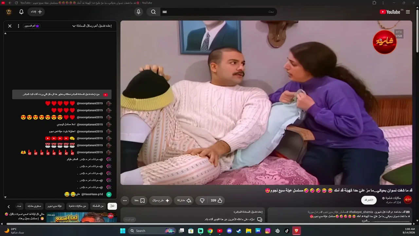Select the من السلسلة filter chip
419x236 pixels.
point(98,206)
